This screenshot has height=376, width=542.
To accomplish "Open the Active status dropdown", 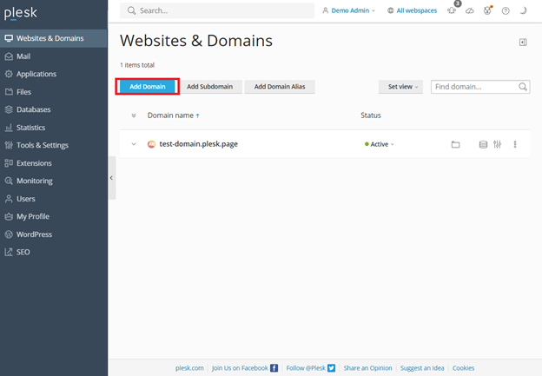I will pos(380,144).
